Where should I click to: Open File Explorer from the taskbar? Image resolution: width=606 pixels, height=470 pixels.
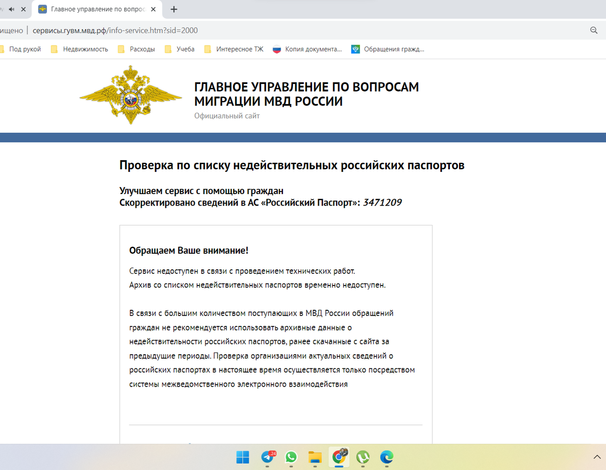coord(315,457)
